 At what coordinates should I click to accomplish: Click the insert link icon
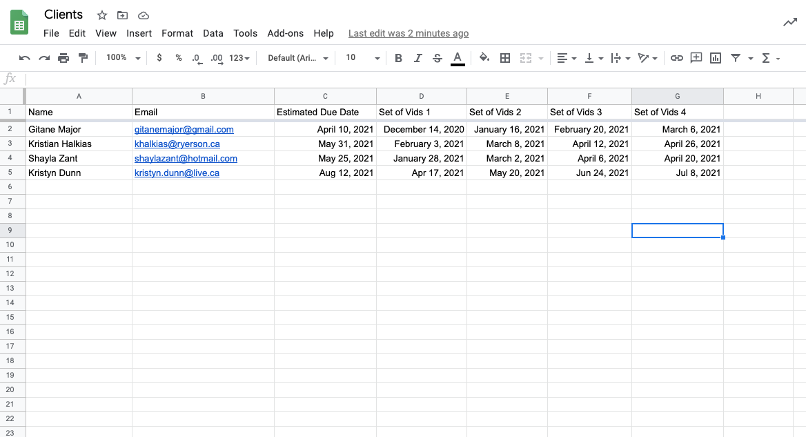point(676,58)
